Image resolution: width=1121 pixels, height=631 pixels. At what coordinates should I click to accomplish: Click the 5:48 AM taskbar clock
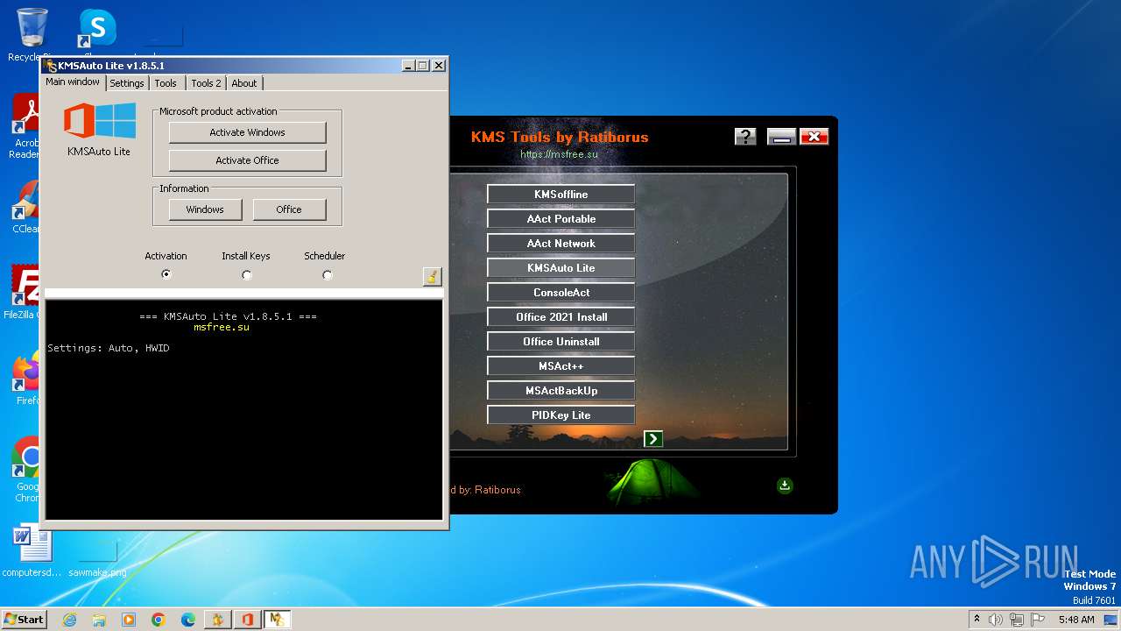pos(1076,620)
